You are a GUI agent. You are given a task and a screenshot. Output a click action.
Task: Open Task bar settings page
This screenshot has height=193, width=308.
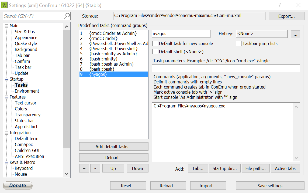tap(23, 67)
